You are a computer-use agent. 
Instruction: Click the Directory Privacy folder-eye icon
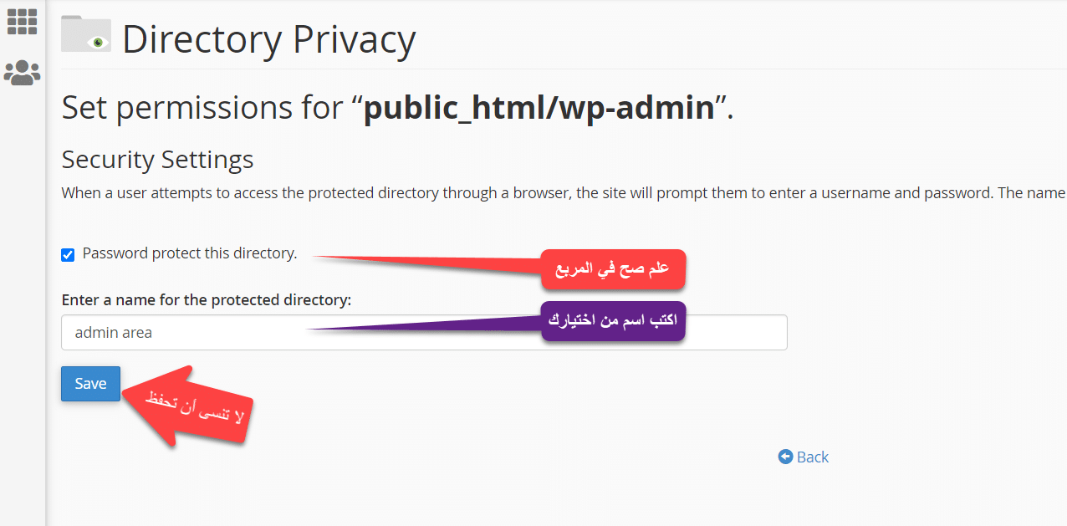(86, 35)
